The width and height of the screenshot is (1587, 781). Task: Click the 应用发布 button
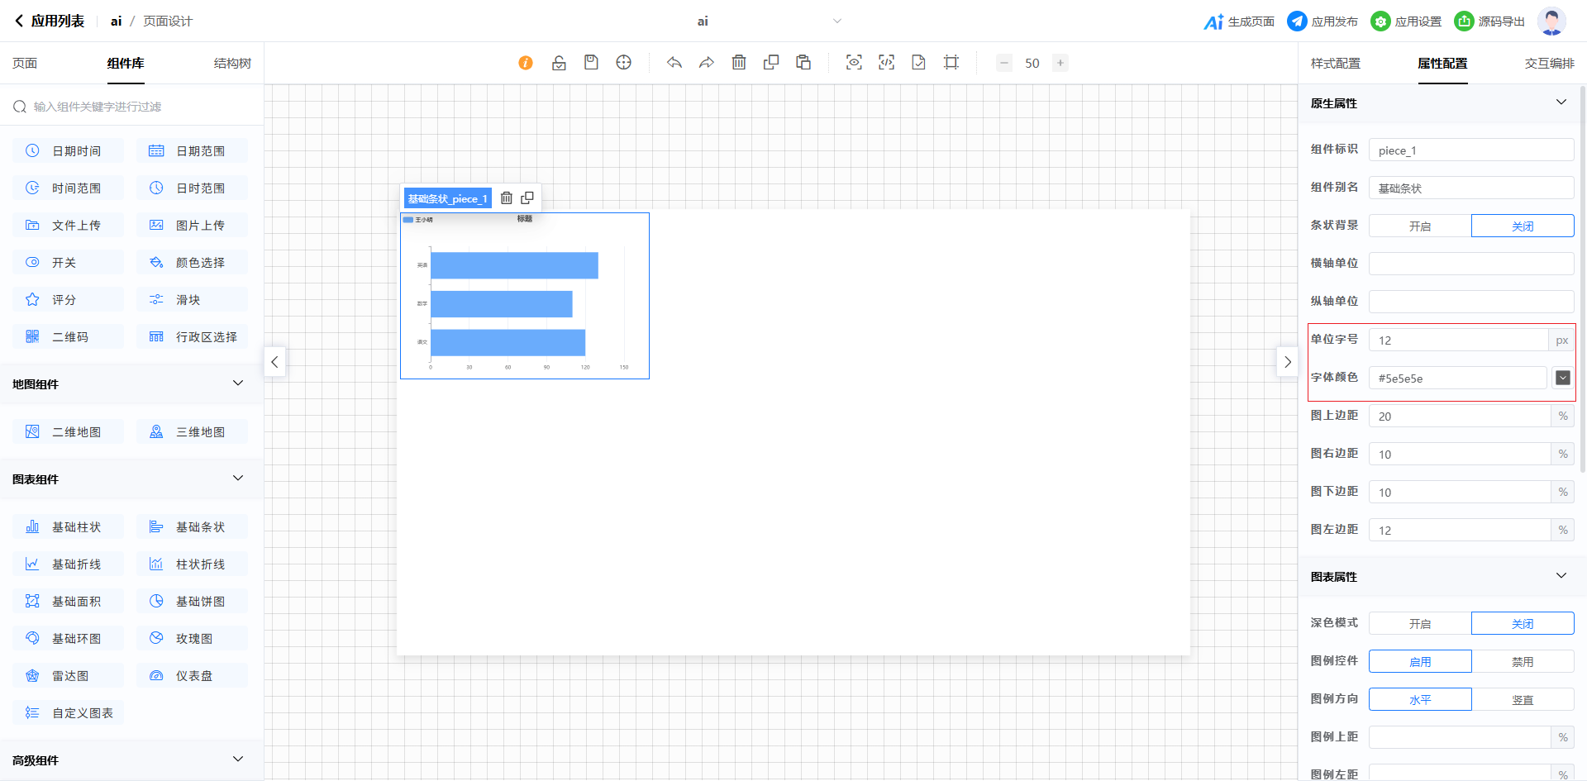pyautogui.click(x=1322, y=21)
